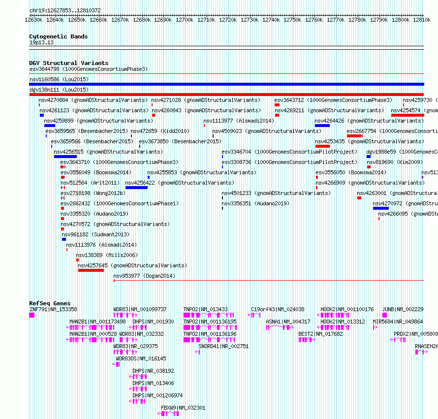Select the SNORD41|NR_002751 gene glyph

(x=197, y=352)
